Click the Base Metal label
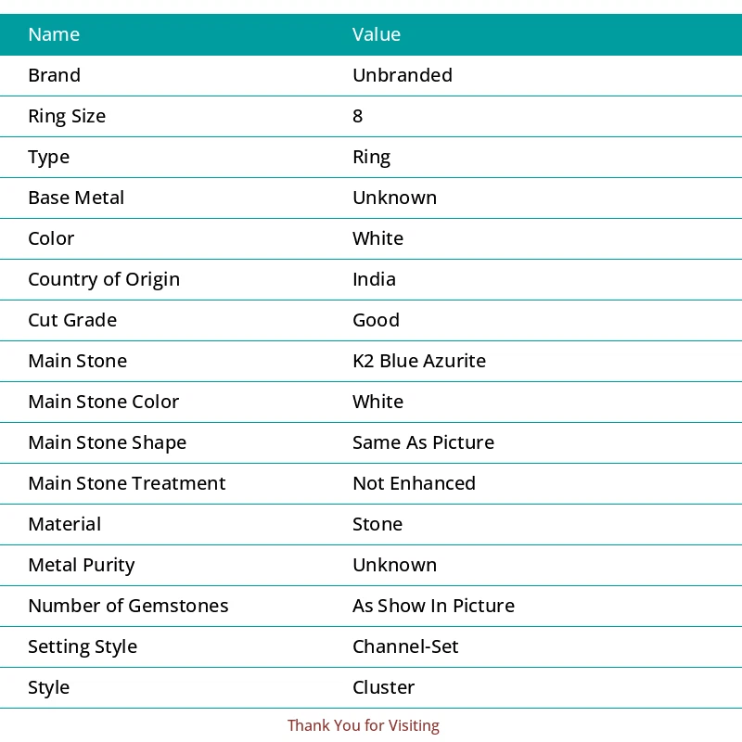This screenshot has width=742, height=742. 76,198
